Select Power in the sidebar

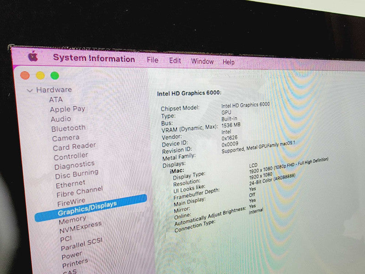point(72,255)
